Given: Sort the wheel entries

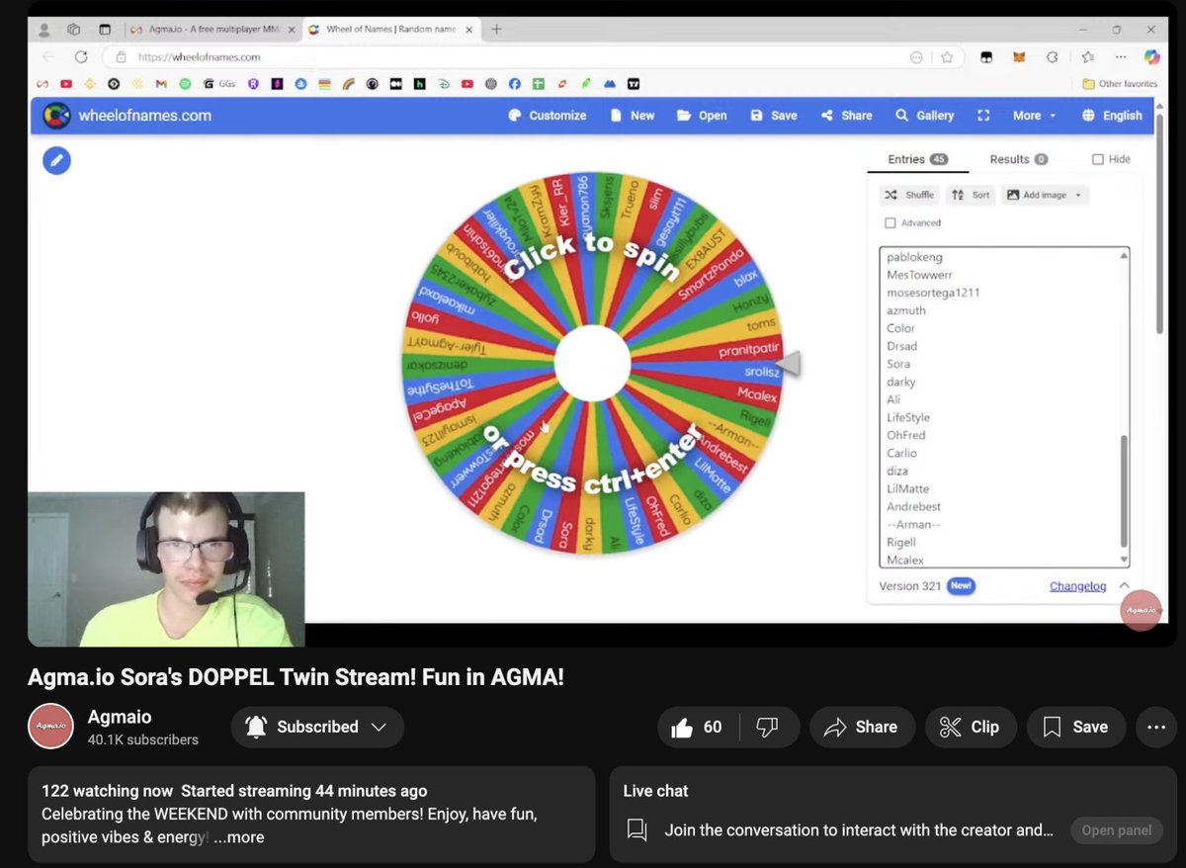Looking at the screenshot, I should [x=970, y=195].
